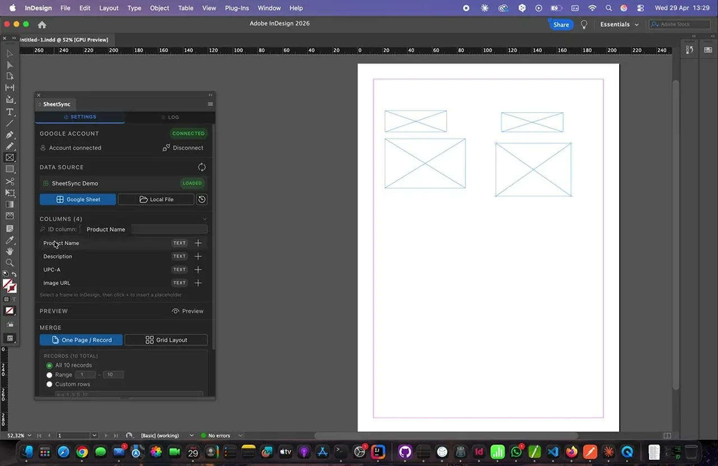Select the Rectangle Frame tool
Viewport: 718px width, 466px height.
[10, 158]
